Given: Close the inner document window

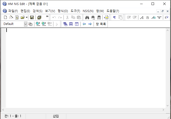Looking at the screenshot, I should point(167,11).
